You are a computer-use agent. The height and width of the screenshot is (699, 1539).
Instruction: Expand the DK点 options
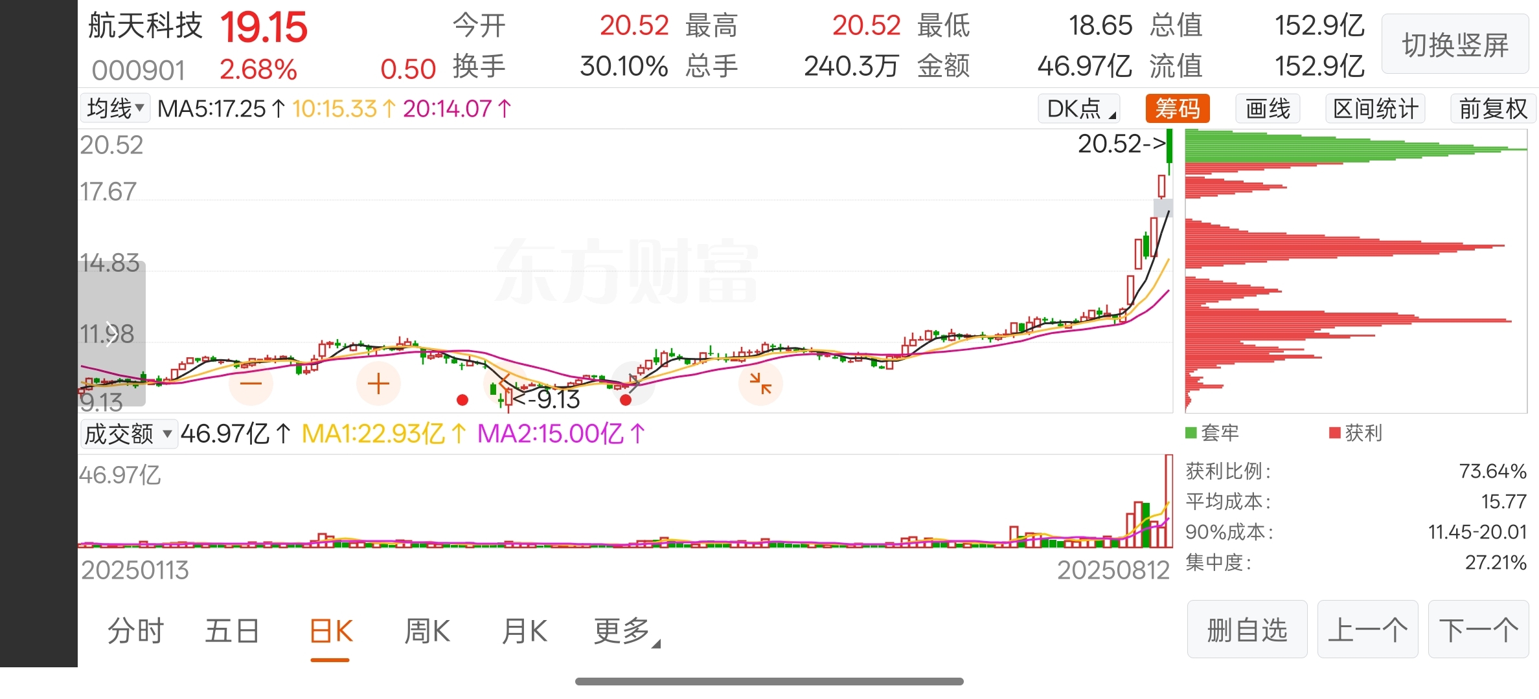click(x=1079, y=108)
